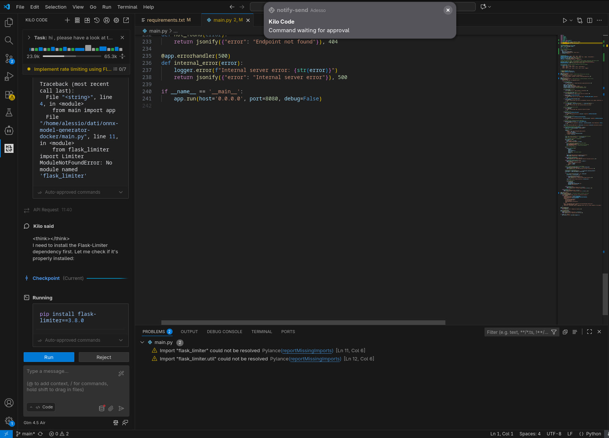Viewport: 609px width, 438px height.
Task: Start a new Kilo Code task
Action: coord(67,20)
